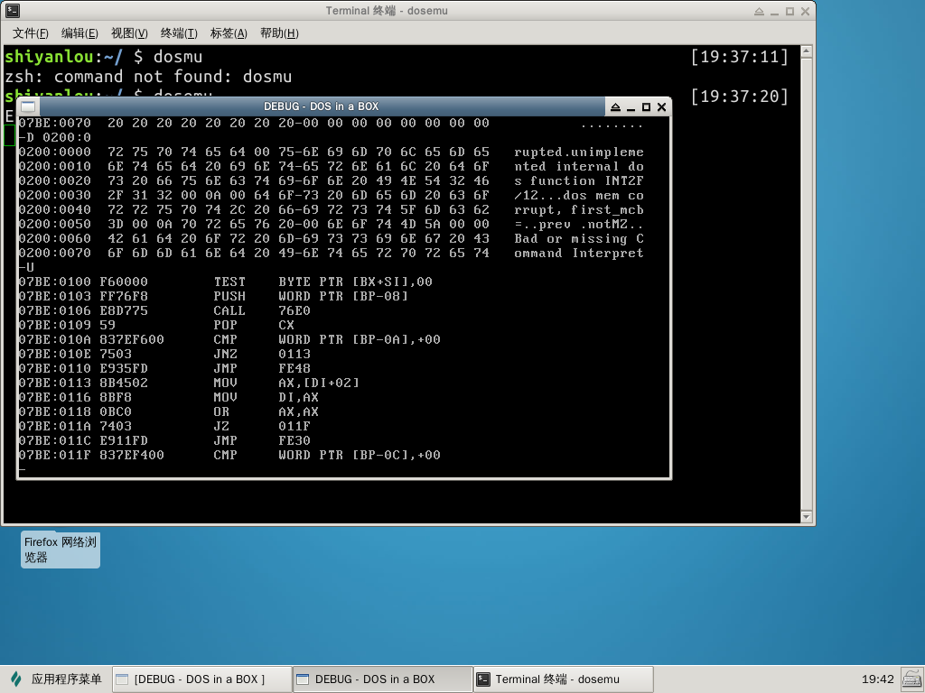Open the 终端(T) menu
This screenshot has height=693, width=925.
point(179,33)
